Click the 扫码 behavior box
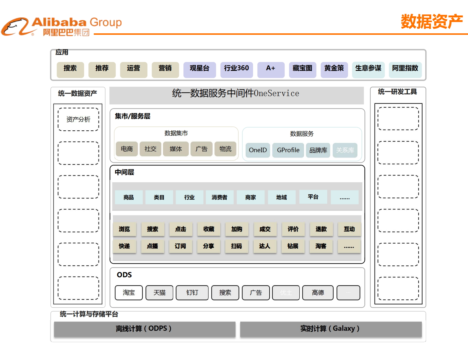The image size is (468, 351). (237, 246)
